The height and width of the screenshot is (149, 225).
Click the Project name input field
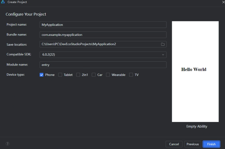(103, 25)
